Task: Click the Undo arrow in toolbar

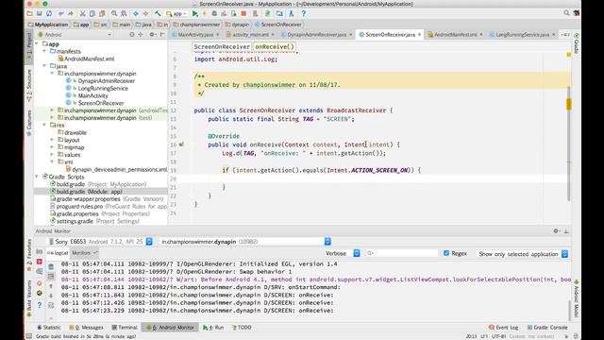Action: [60, 13]
